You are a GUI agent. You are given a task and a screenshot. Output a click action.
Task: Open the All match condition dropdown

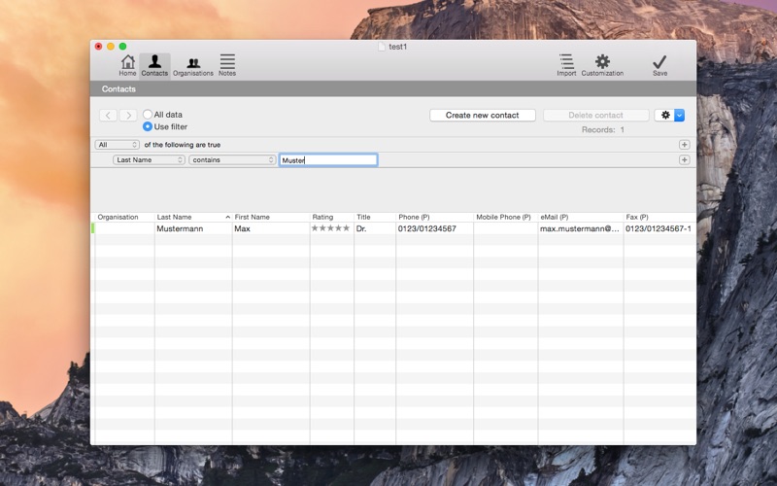[118, 145]
